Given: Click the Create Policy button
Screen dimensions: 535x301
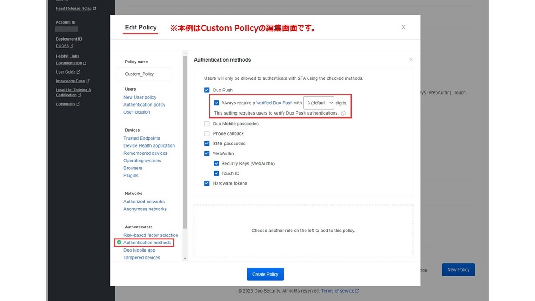Looking at the screenshot, I should point(265,274).
